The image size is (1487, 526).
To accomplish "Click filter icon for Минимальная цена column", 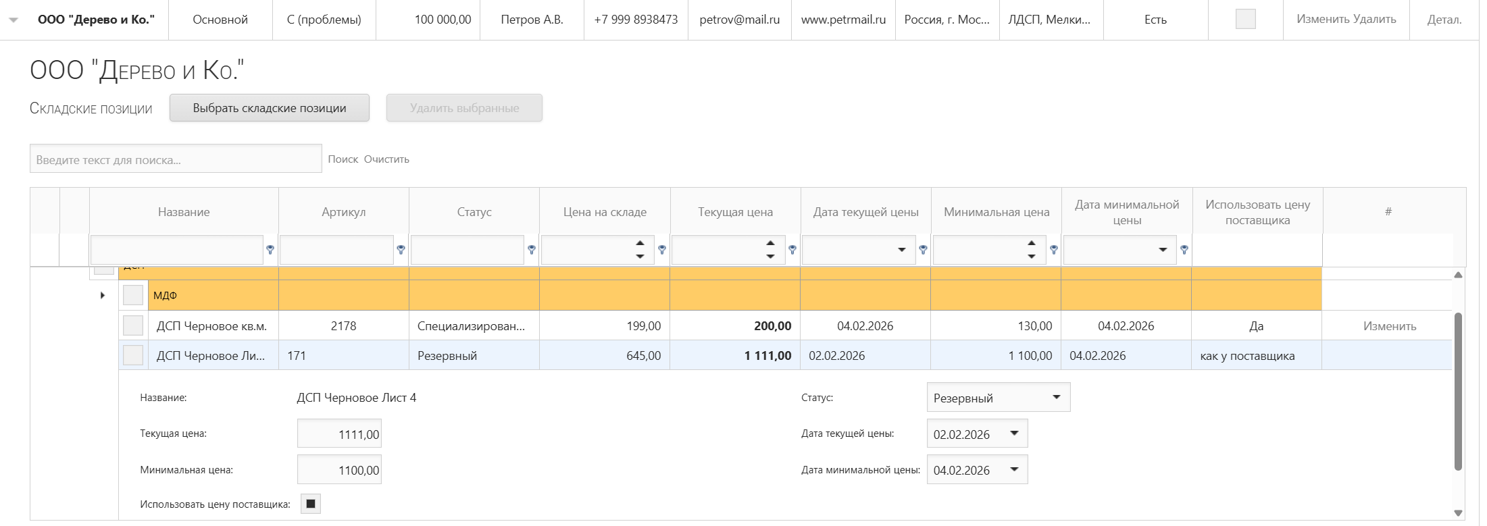I will [x=1053, y=250].
